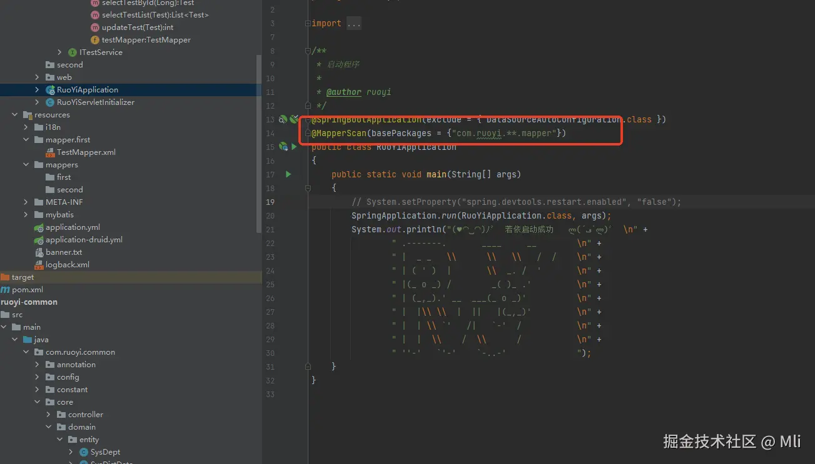Image resolution: width=815 pixels, height=464 pixels.
Task: Collapse the main folder in ruoyi-common
Action: pyautogui.click(x=4, y=327)
